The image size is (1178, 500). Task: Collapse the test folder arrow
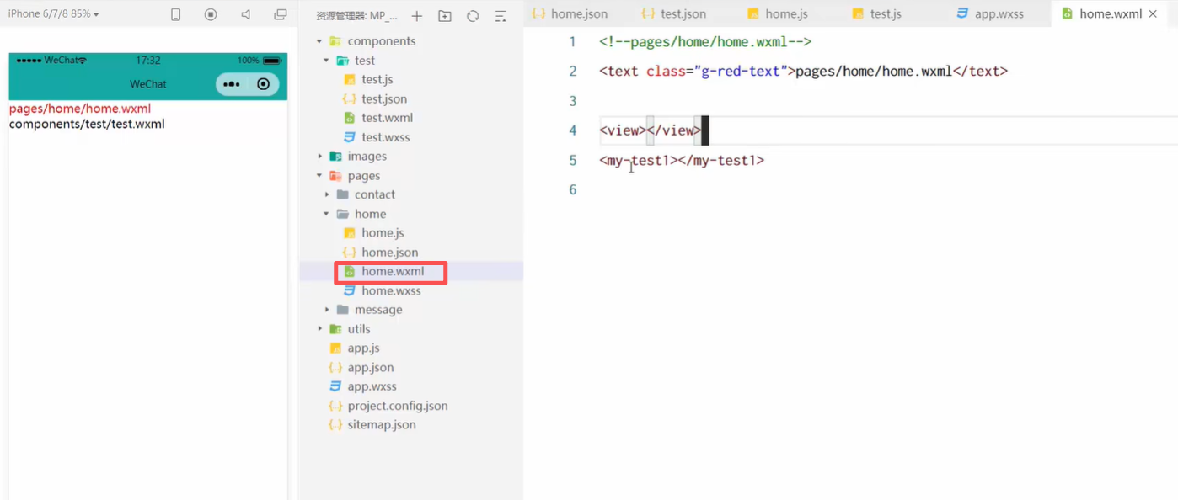[327, 61]
